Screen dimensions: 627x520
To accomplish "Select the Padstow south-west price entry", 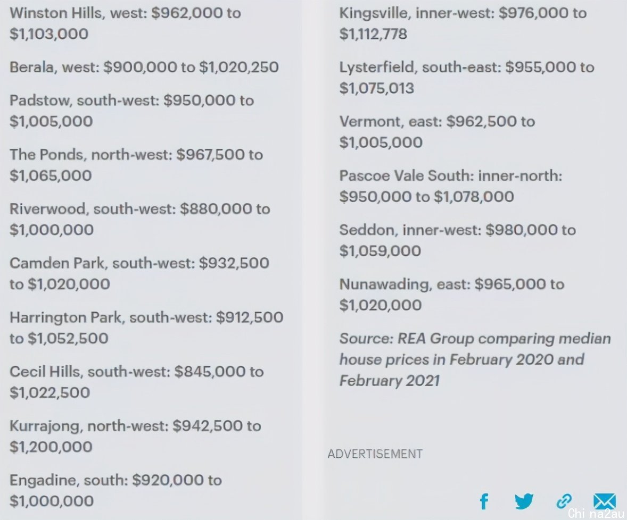I will tap(131, 111).
